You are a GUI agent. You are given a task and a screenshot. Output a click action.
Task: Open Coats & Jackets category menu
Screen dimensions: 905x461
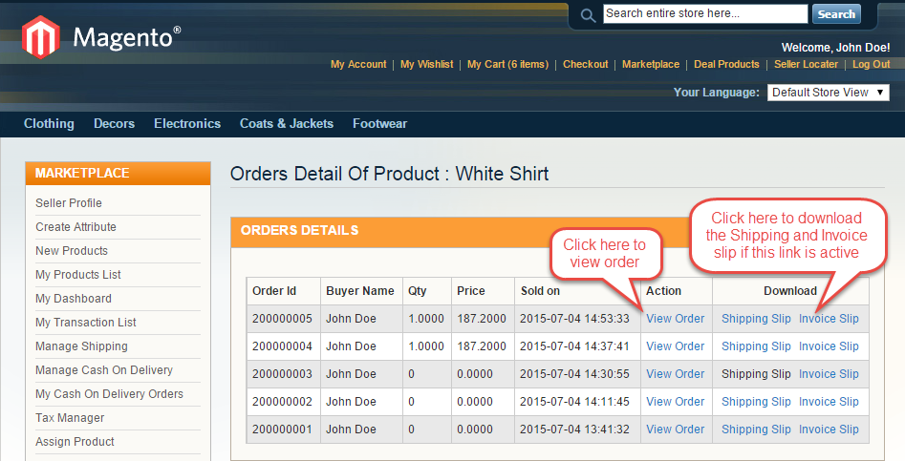(287, 124)
